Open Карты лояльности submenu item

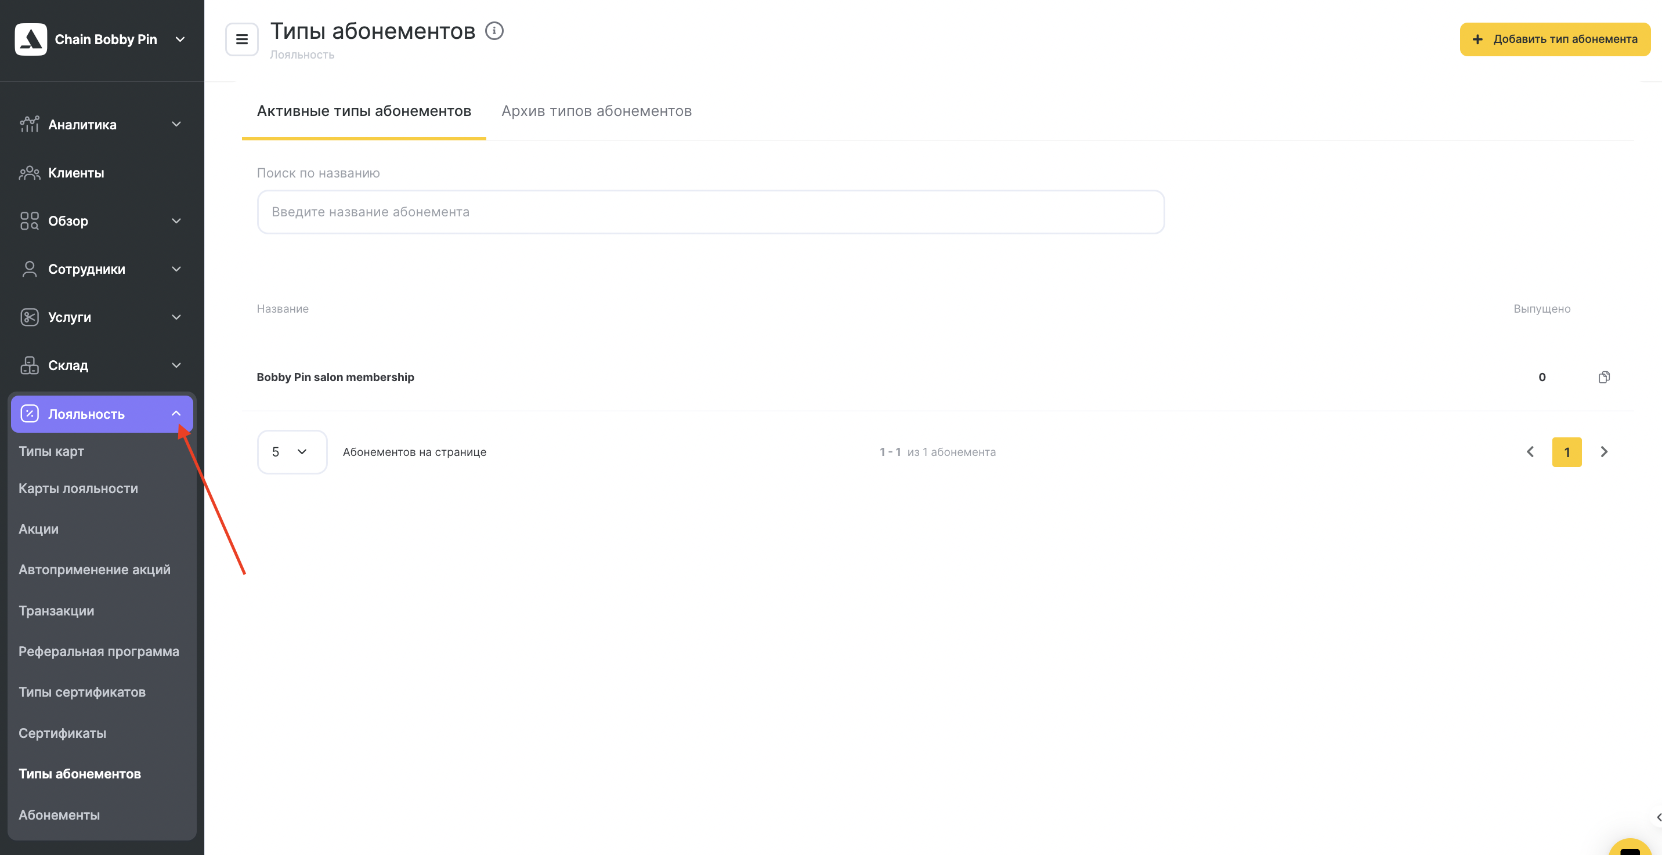(x=78, y=488)
